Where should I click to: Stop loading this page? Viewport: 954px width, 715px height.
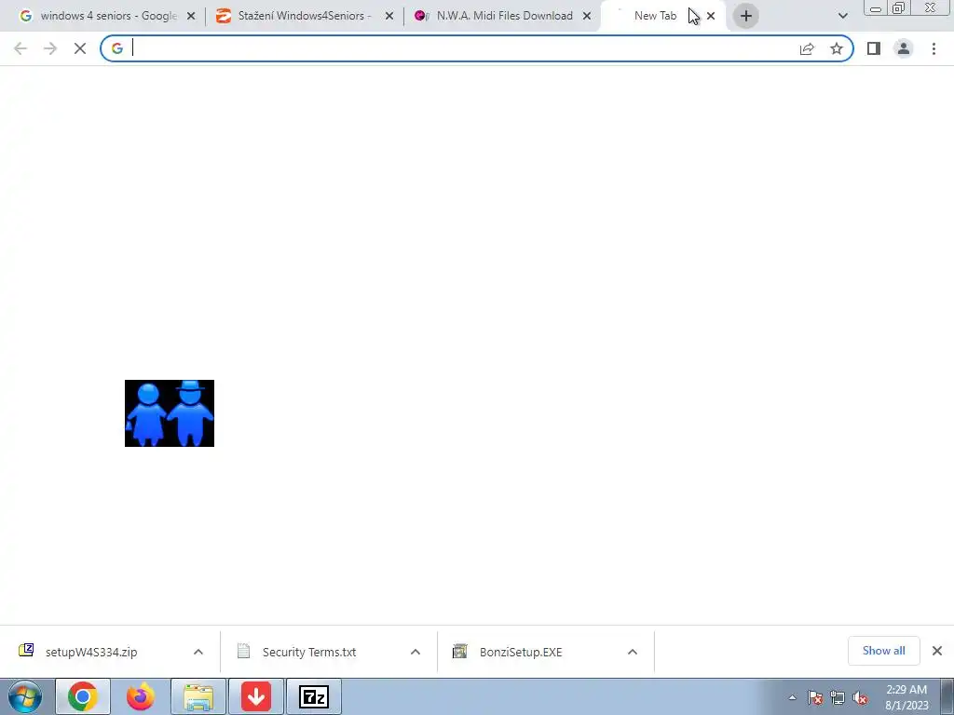80,48
